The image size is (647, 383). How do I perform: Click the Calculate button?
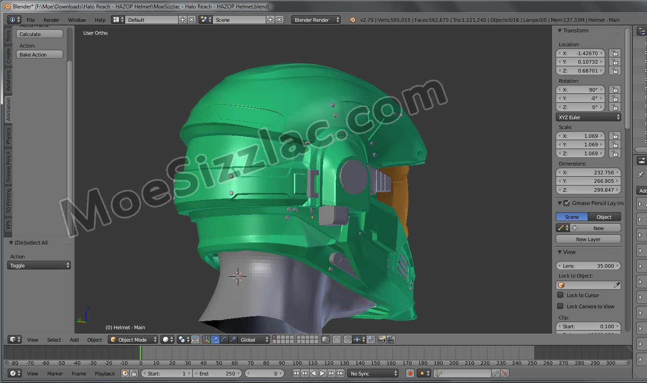pyautogui.click(x=40, y=34)
